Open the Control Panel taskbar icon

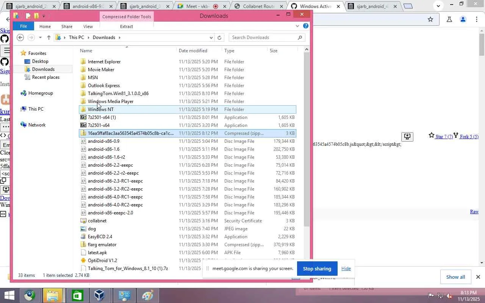[124, 295]
